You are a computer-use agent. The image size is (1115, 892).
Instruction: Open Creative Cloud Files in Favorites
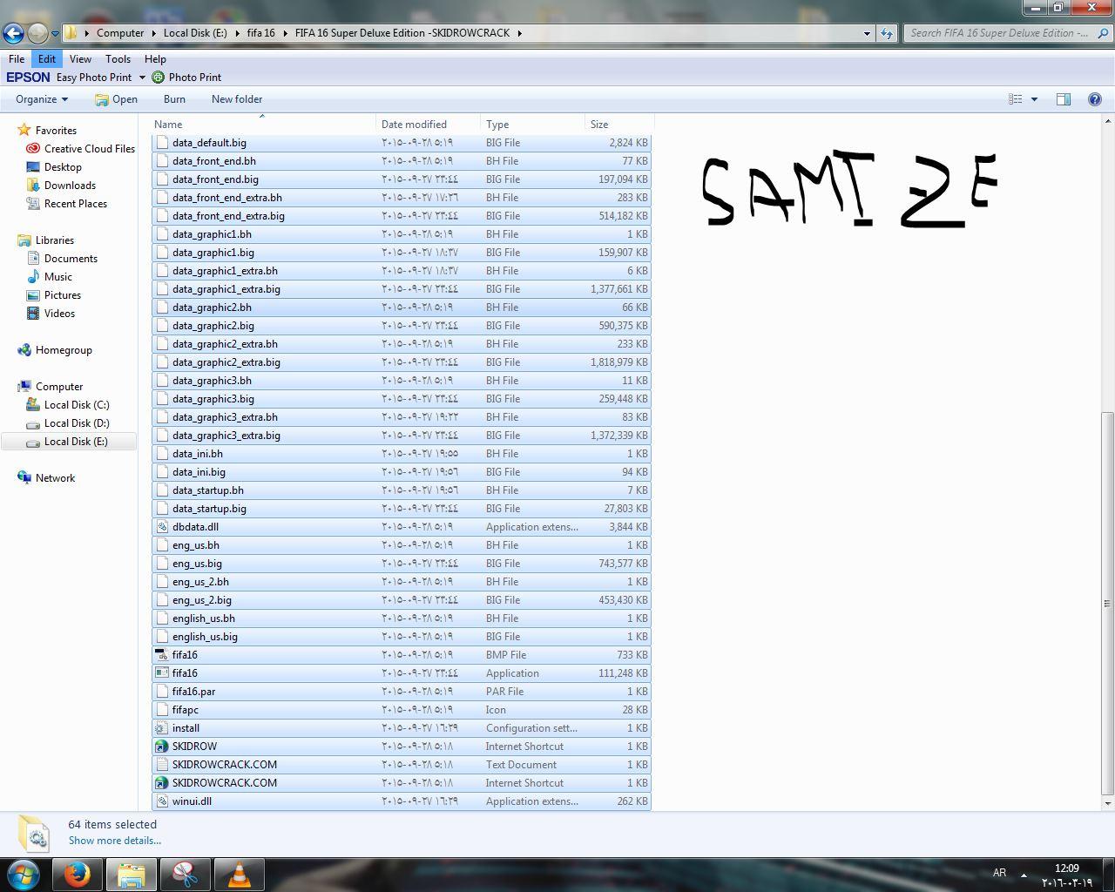coord(89,149)
